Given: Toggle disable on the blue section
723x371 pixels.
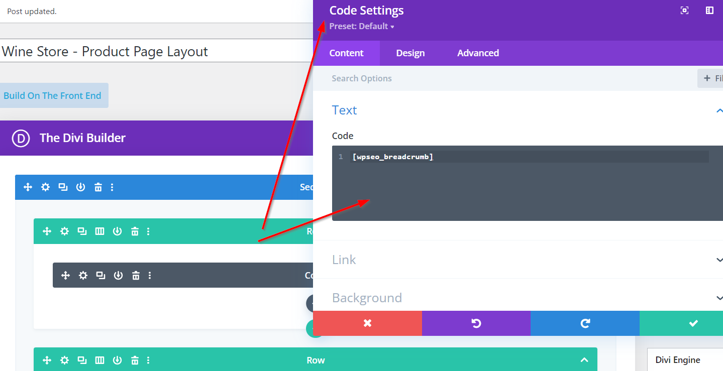Looking at the screenshot, I should [x=80, y=187].
